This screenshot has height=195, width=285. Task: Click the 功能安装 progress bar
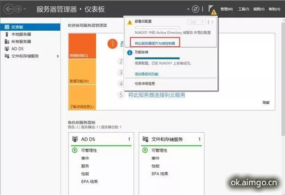[157, 58]
